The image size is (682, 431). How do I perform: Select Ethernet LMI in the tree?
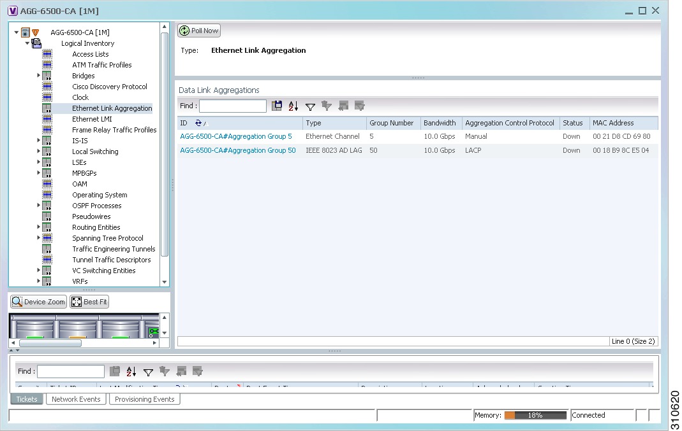pos(93,119)
